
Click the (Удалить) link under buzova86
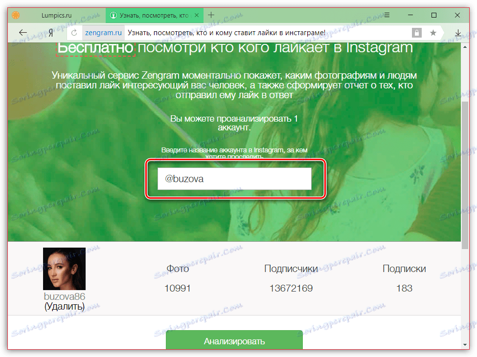[x=65, y=306]
